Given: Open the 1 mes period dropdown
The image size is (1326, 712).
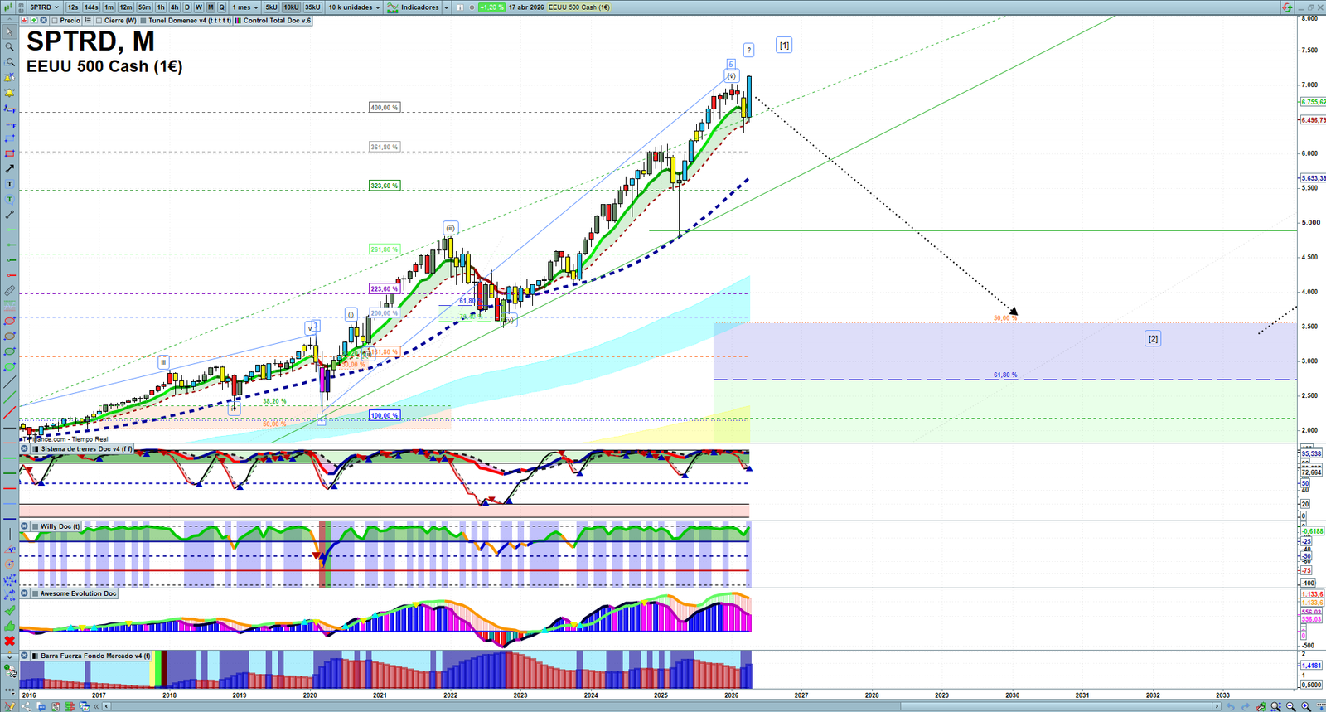Looking at the screenshot, I should [x=244, y=7].
